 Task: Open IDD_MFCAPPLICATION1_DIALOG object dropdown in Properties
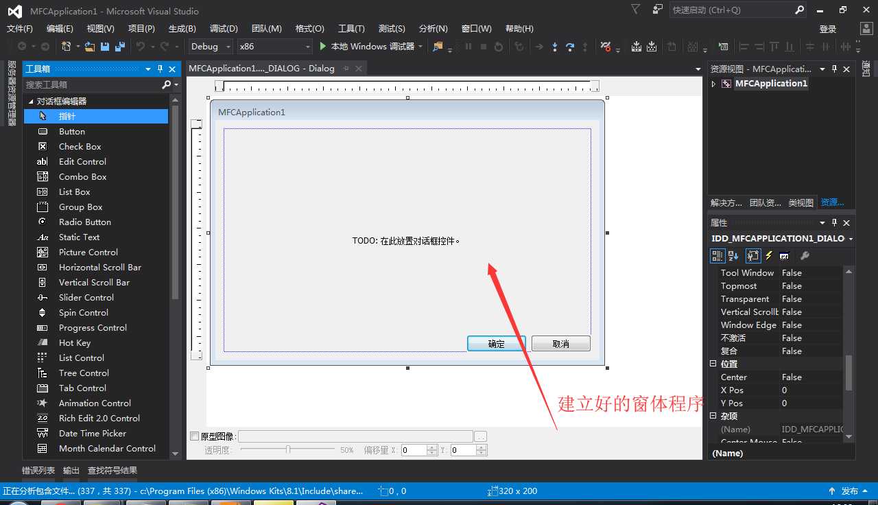(x=851, y=239)
